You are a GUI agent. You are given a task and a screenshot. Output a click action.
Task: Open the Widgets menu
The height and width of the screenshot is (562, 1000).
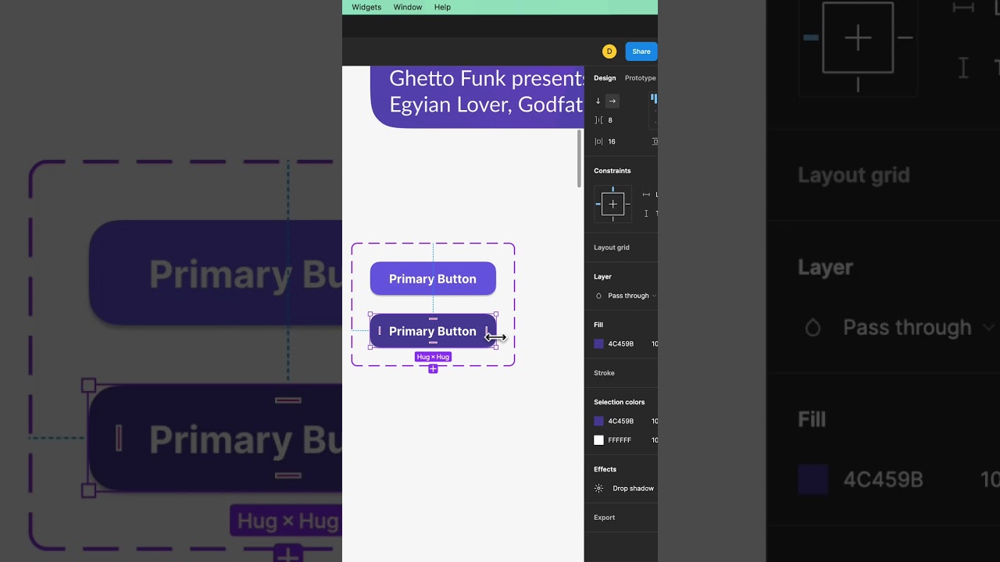(366, 7)
